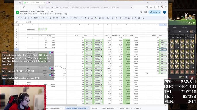Open the Pearl inventory tab
Image resolution: width=197 pixels, height=110 pixels.
(x=175, y=27)
